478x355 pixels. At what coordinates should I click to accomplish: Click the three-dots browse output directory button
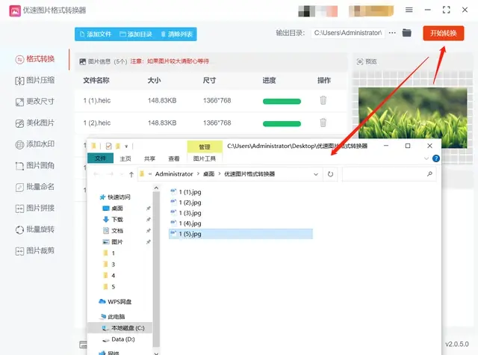(x=392, y=33)
